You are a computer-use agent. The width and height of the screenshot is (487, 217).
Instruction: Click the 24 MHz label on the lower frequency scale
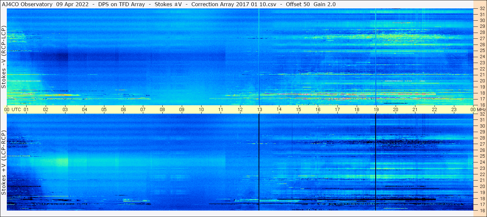481,162
